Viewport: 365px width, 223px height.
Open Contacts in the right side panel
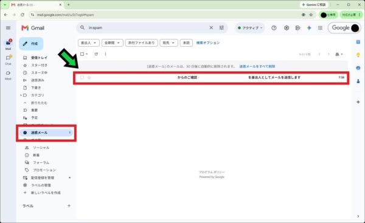point(358,81)
